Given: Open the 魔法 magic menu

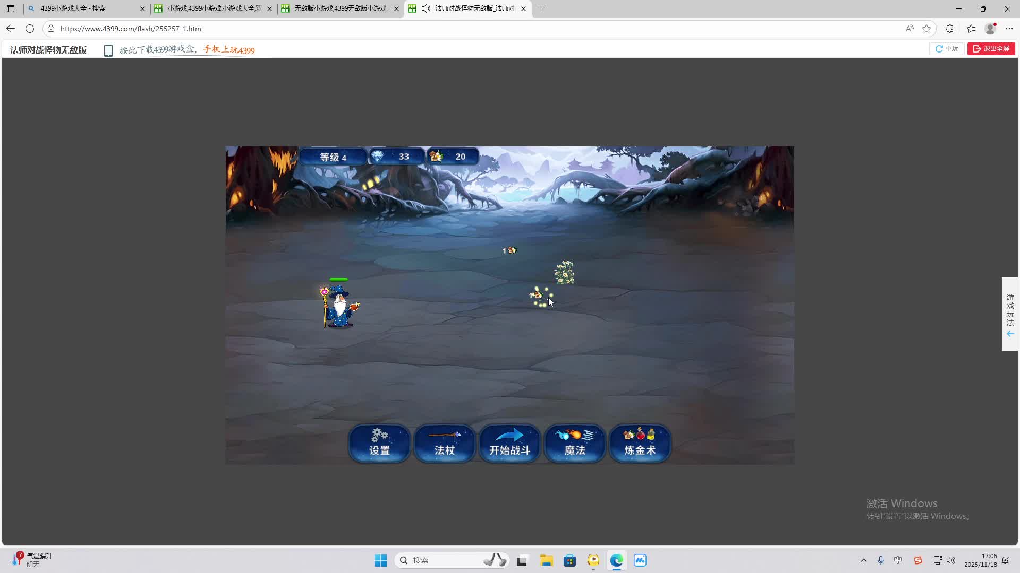Looking at the screenshot, I should [575, 443].
